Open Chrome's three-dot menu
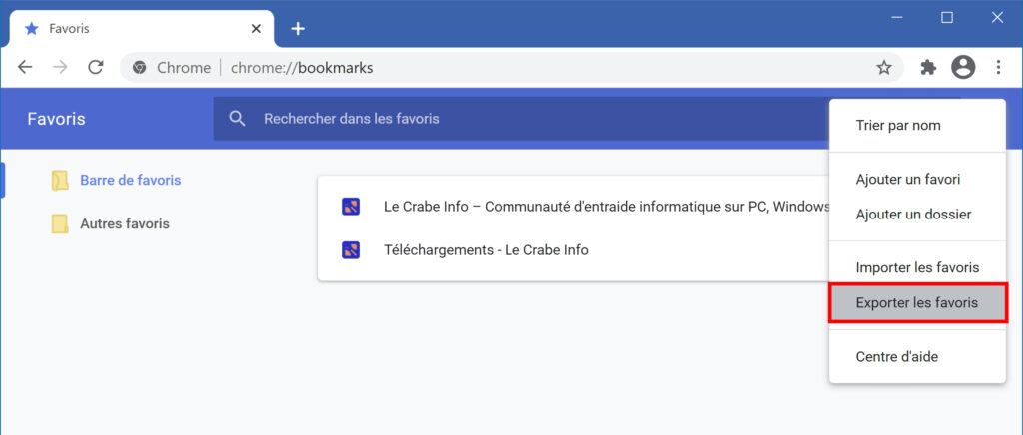 coord(998,67)
